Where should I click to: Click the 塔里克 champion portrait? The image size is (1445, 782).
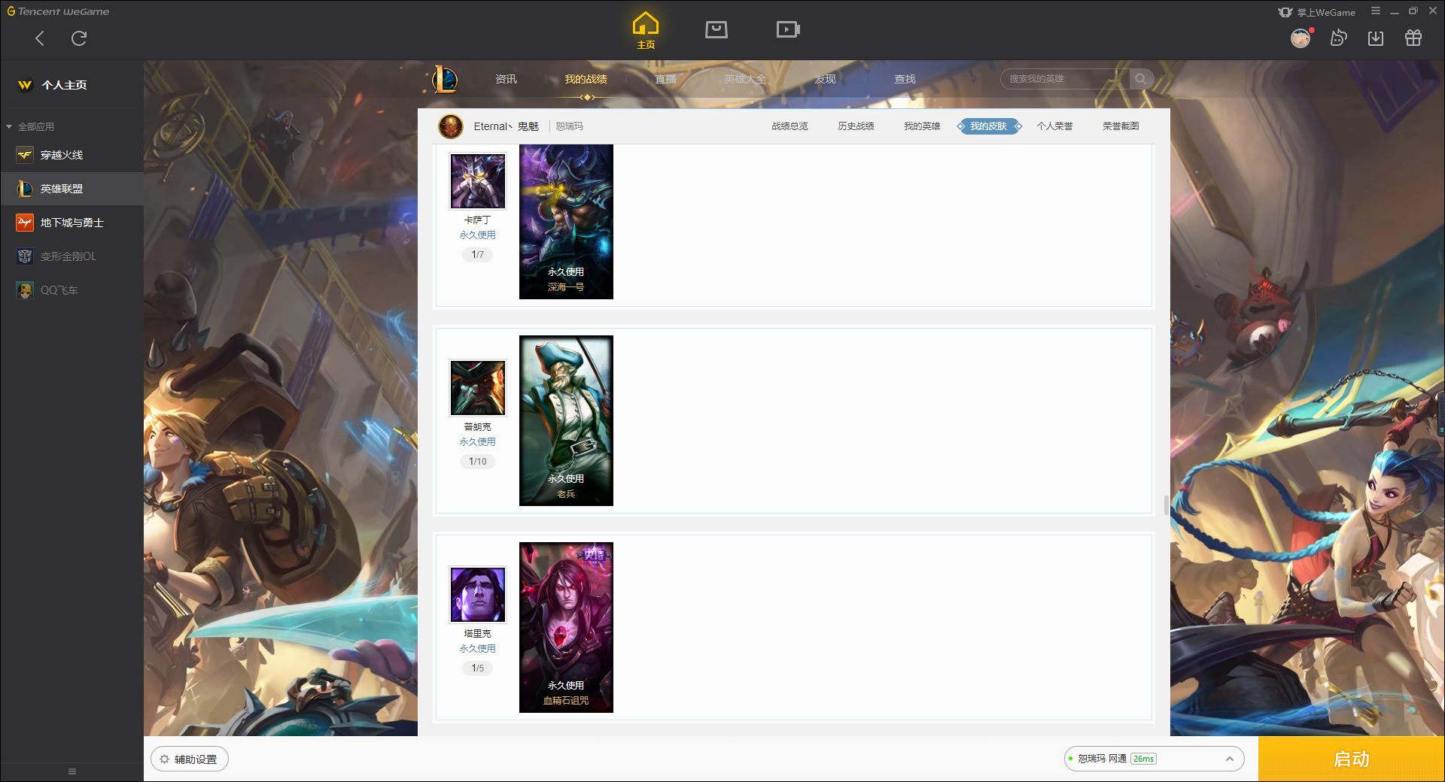pyautogui.click(x=478, y=595)
